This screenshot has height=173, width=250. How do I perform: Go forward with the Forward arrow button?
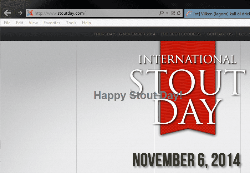(x=20, y=13)
